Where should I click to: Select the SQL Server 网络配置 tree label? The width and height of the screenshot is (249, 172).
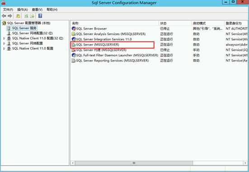pyautogui.click(x=28, y=43)
